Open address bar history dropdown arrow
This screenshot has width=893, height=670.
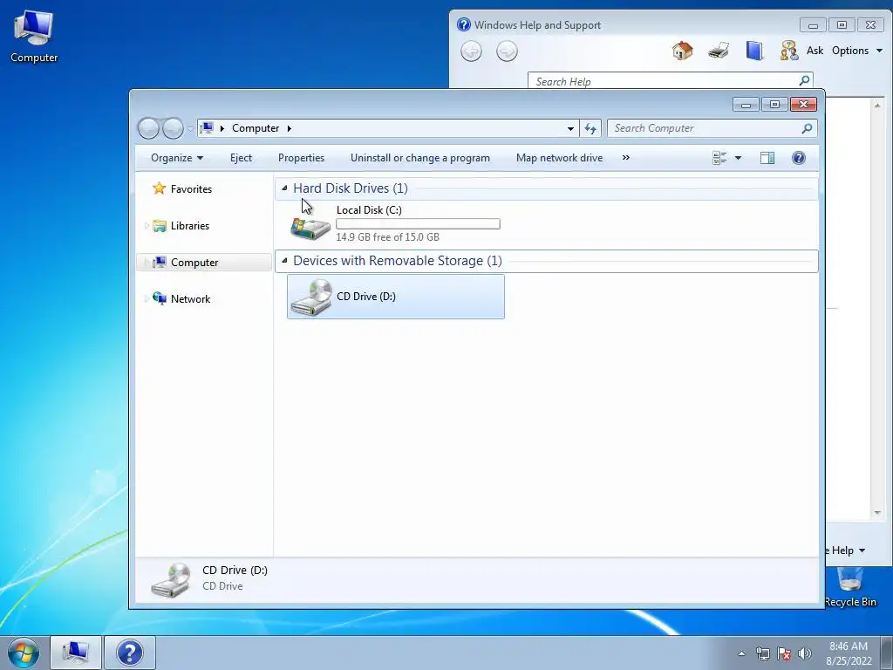click(x=570, y=129)
